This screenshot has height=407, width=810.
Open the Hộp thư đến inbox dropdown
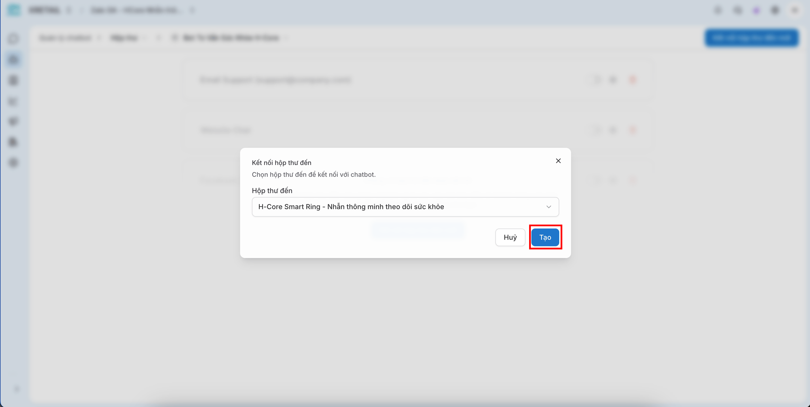point(405,207)
